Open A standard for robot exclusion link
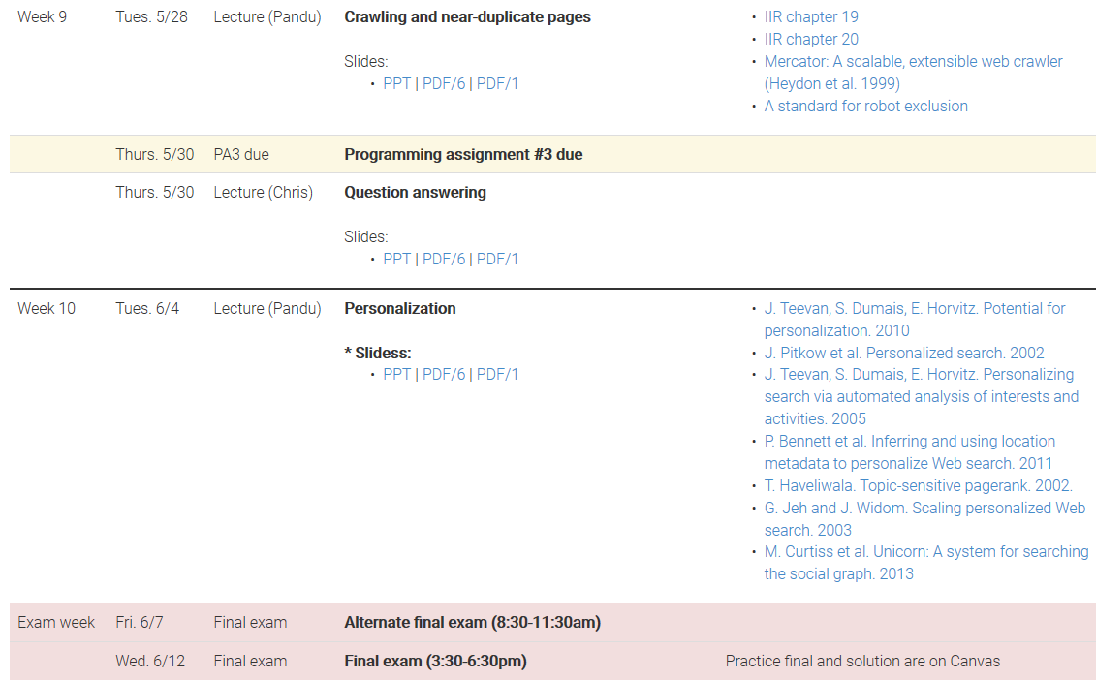 click(865, 107)
